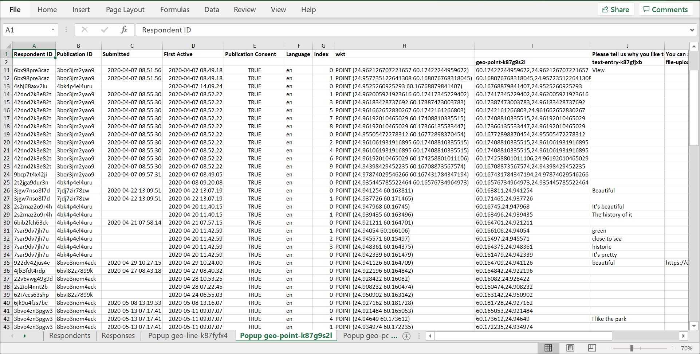Screen dimensions: 700x354
Task: Open the Review tab
Action: (245, 10)
